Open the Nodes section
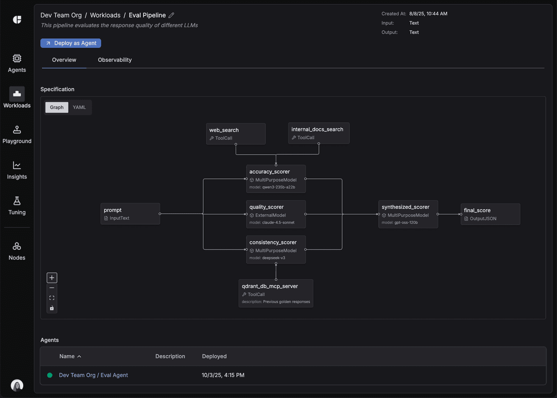 click(x=17, y=251)
